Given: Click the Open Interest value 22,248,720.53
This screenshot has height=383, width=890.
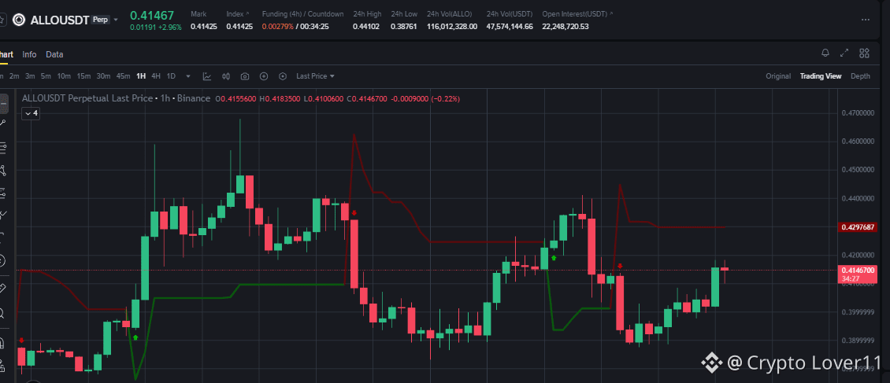Looking at the screenshot, I should 566,27.
